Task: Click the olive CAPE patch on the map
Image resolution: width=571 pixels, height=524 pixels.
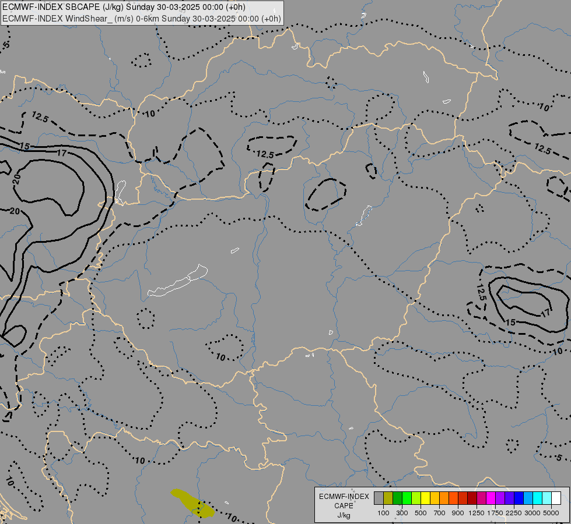Action: tap(193, 503)
